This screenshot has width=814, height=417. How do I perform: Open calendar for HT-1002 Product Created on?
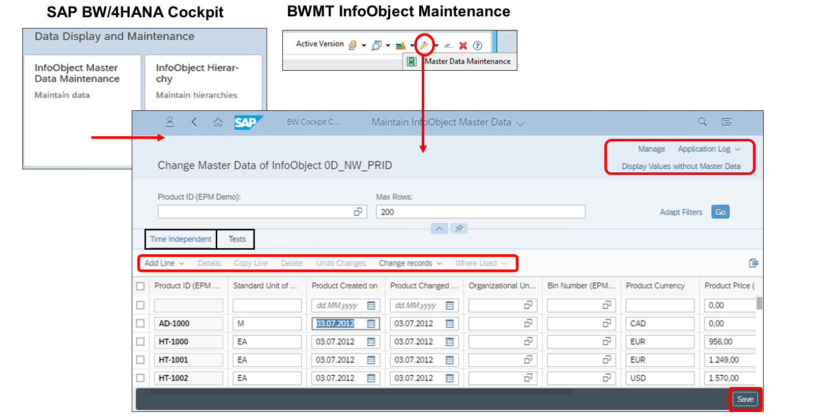click(x=371, y=378)
